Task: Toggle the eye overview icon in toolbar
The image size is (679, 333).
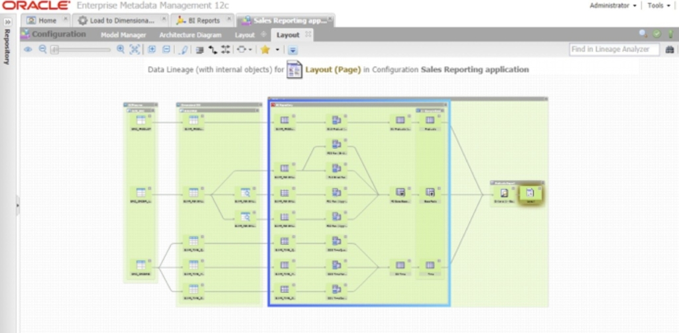Action: (x=28, y=50)
